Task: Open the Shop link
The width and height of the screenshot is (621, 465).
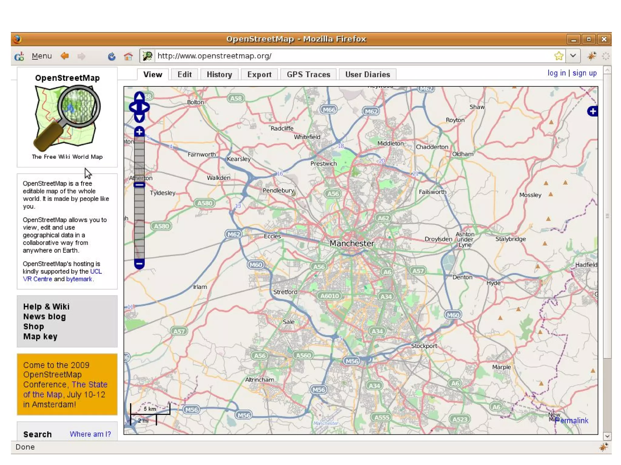Action: tap(34, 327)
